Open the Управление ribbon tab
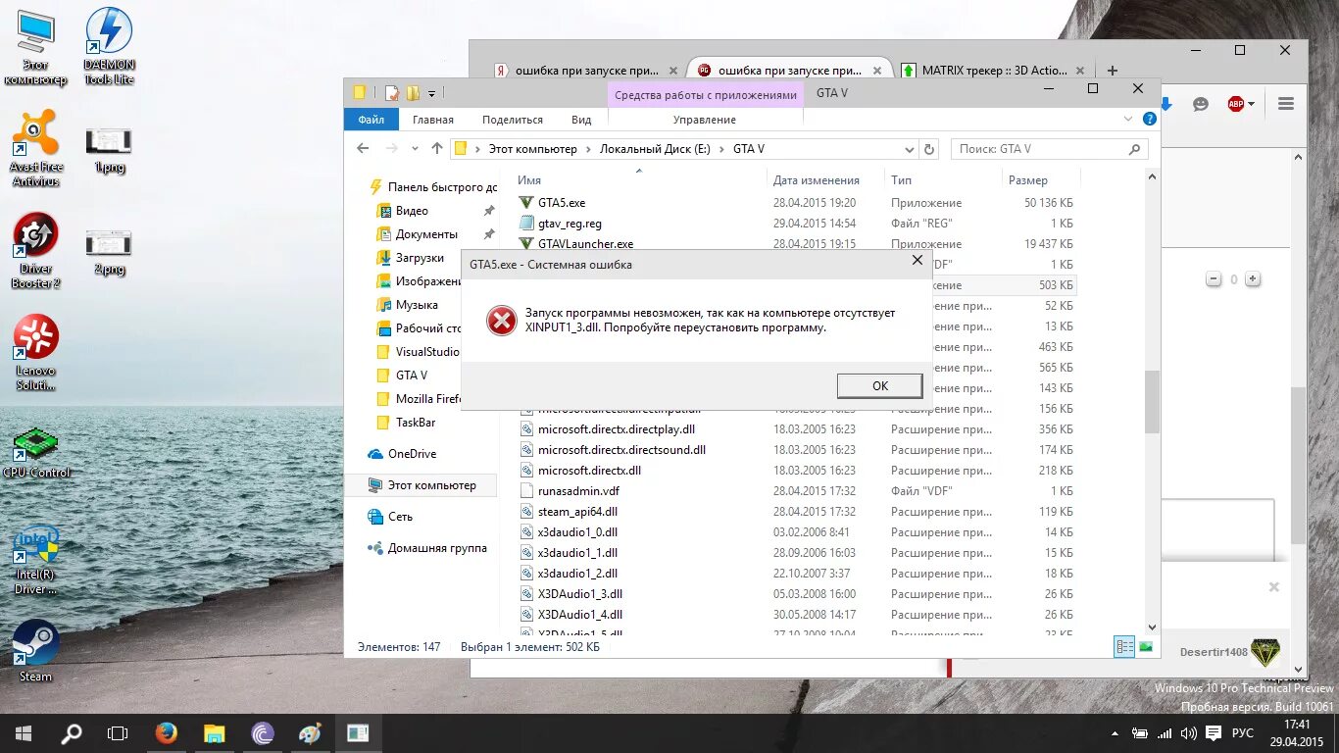This screenshot has height=753, width=1339. tap(705, 120)
